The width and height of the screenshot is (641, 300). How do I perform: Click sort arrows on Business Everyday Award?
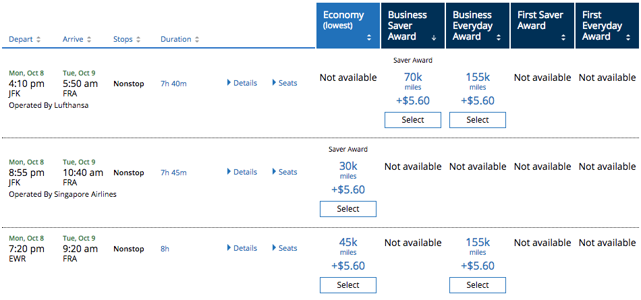pyautogui.click(x=498, y=38)
